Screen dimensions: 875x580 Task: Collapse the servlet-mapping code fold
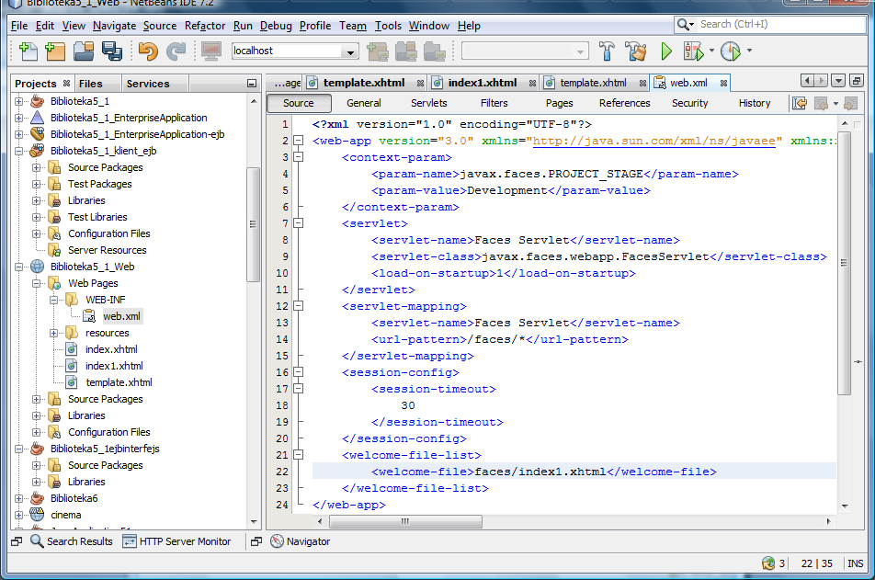click(x=299, y=306)
